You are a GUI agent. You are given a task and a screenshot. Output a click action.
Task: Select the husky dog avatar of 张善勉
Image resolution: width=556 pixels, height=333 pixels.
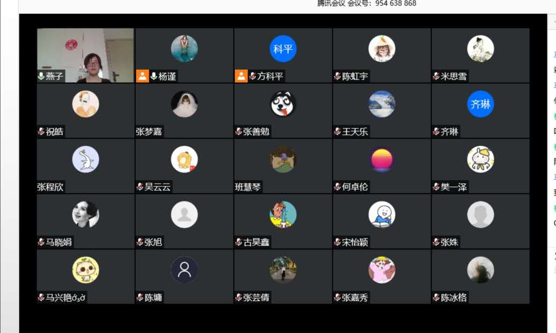(x=283, y=104)
